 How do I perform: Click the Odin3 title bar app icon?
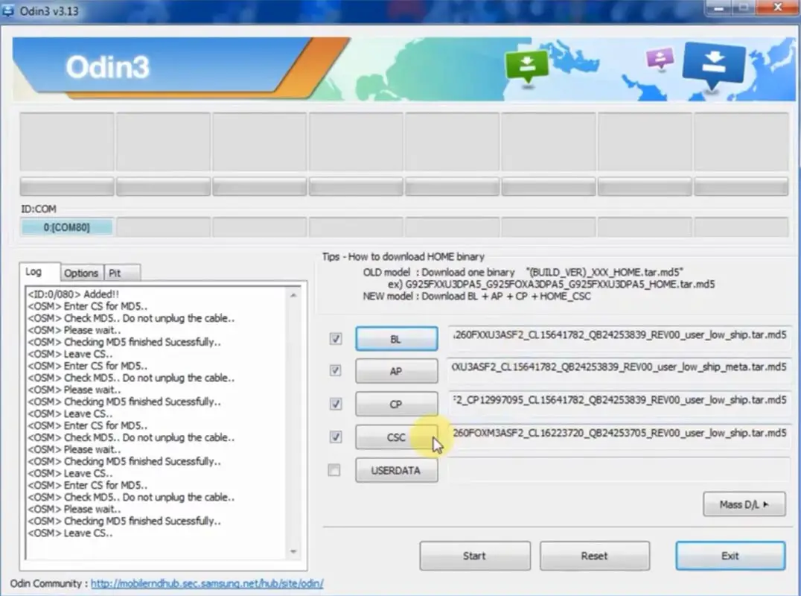[8, 10]
